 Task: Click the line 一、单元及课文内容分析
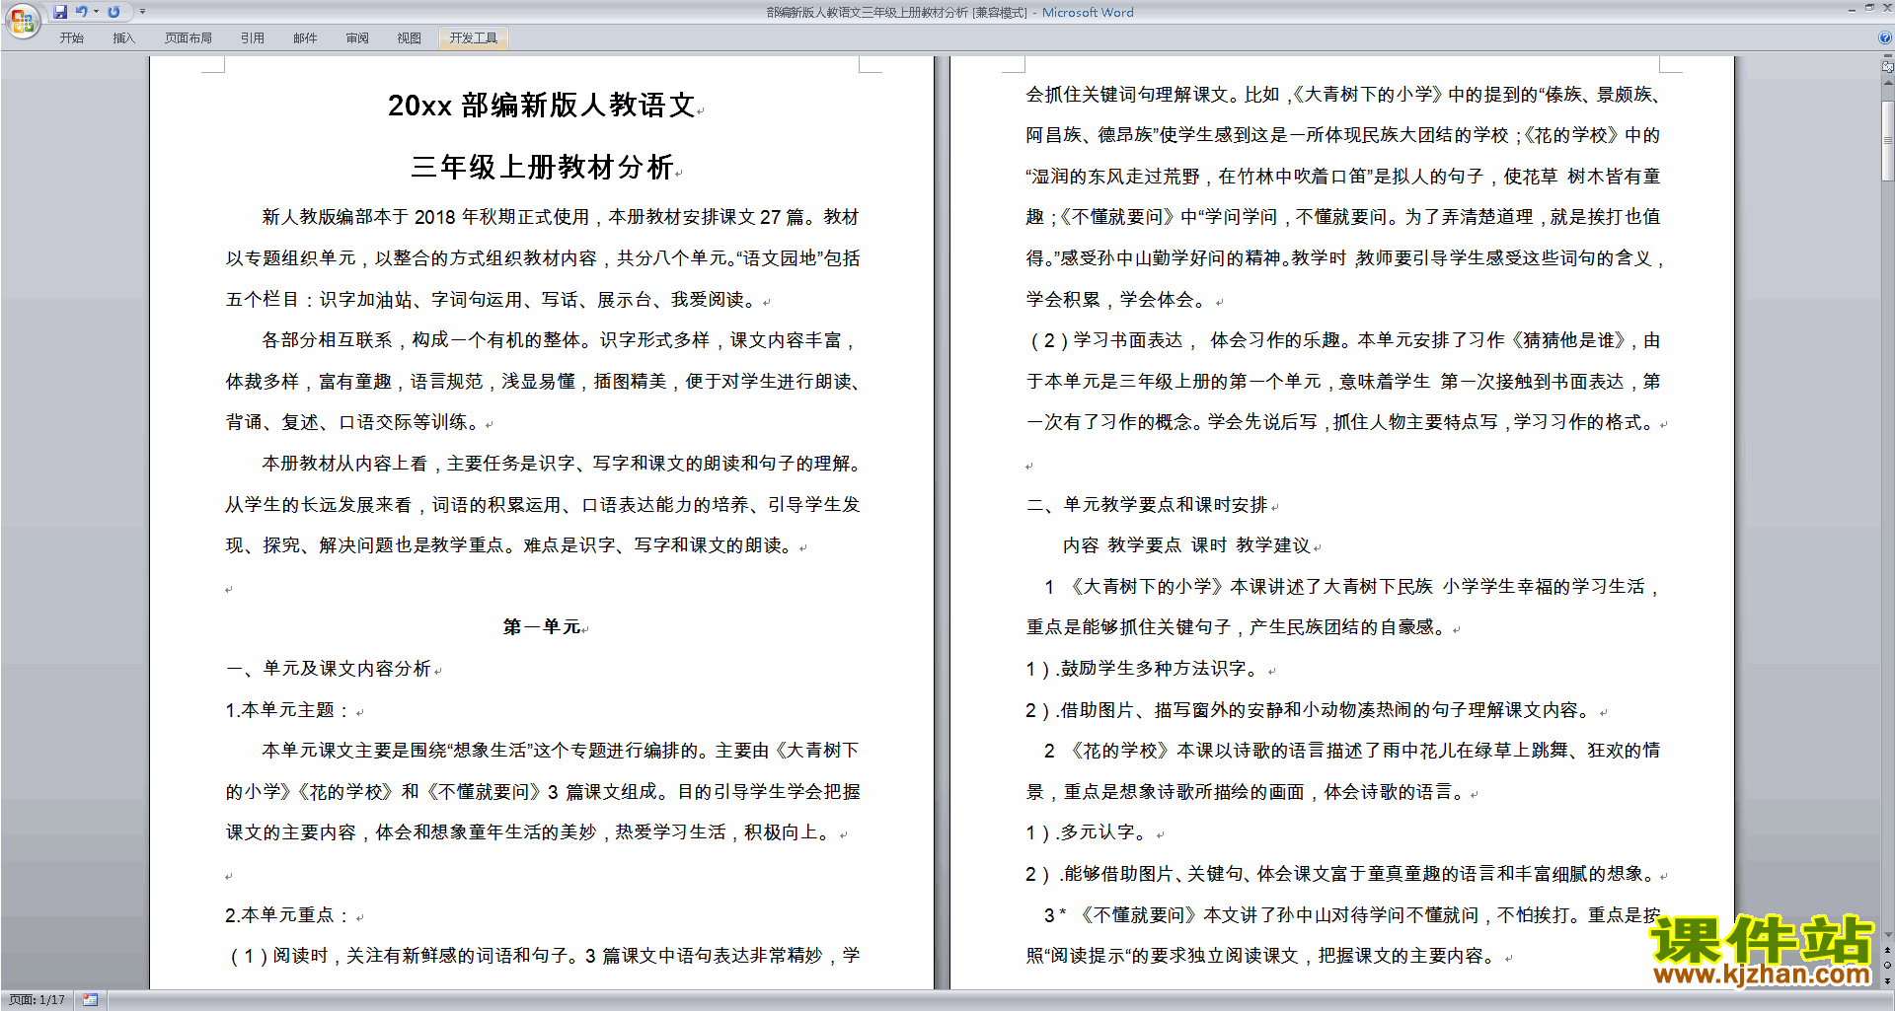329,669
